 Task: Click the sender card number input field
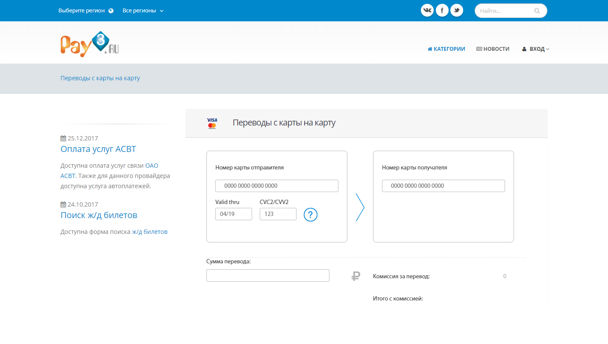coord(276,186)
